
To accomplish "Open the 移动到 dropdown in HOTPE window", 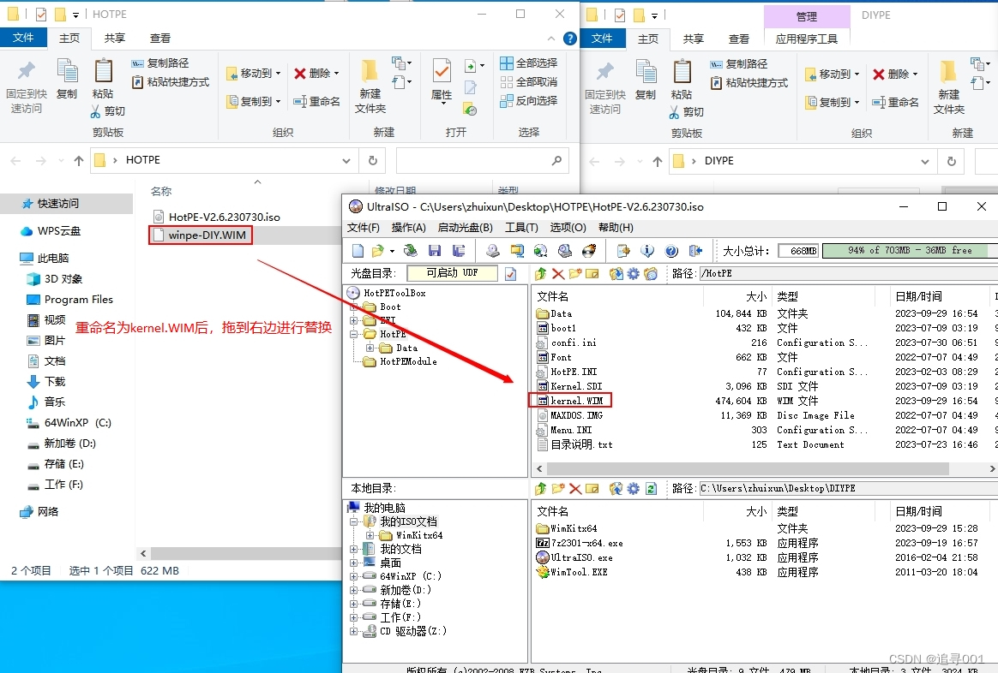I will pyautogui.click(x=278, y=73).
